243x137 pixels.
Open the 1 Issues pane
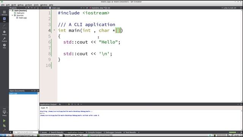pyautogui.click(x=43, y=132)
